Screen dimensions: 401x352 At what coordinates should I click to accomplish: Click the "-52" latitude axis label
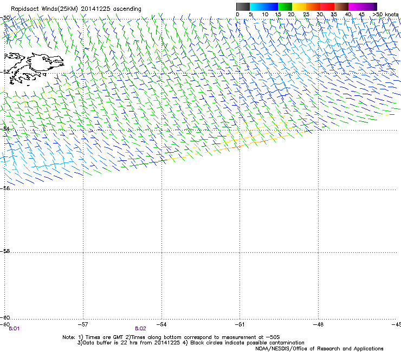pos(5,72)
